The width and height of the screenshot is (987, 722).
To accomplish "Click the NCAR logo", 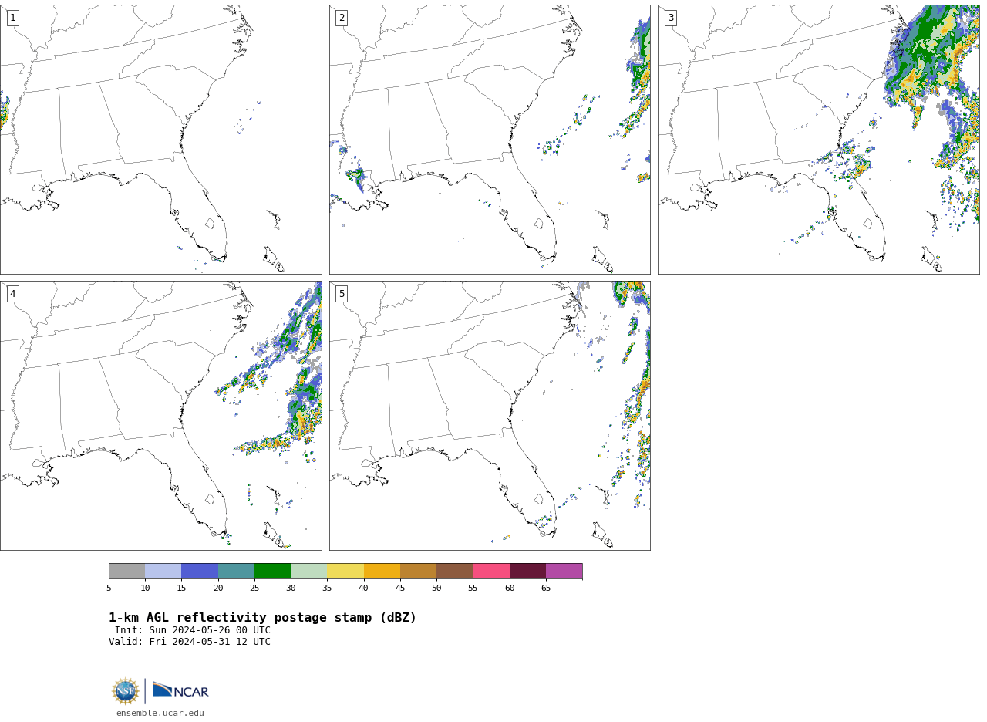I will pyautogui.click(x=180, y=690).
